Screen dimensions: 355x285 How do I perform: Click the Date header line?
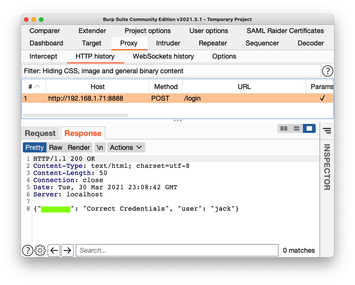(105, 187)
